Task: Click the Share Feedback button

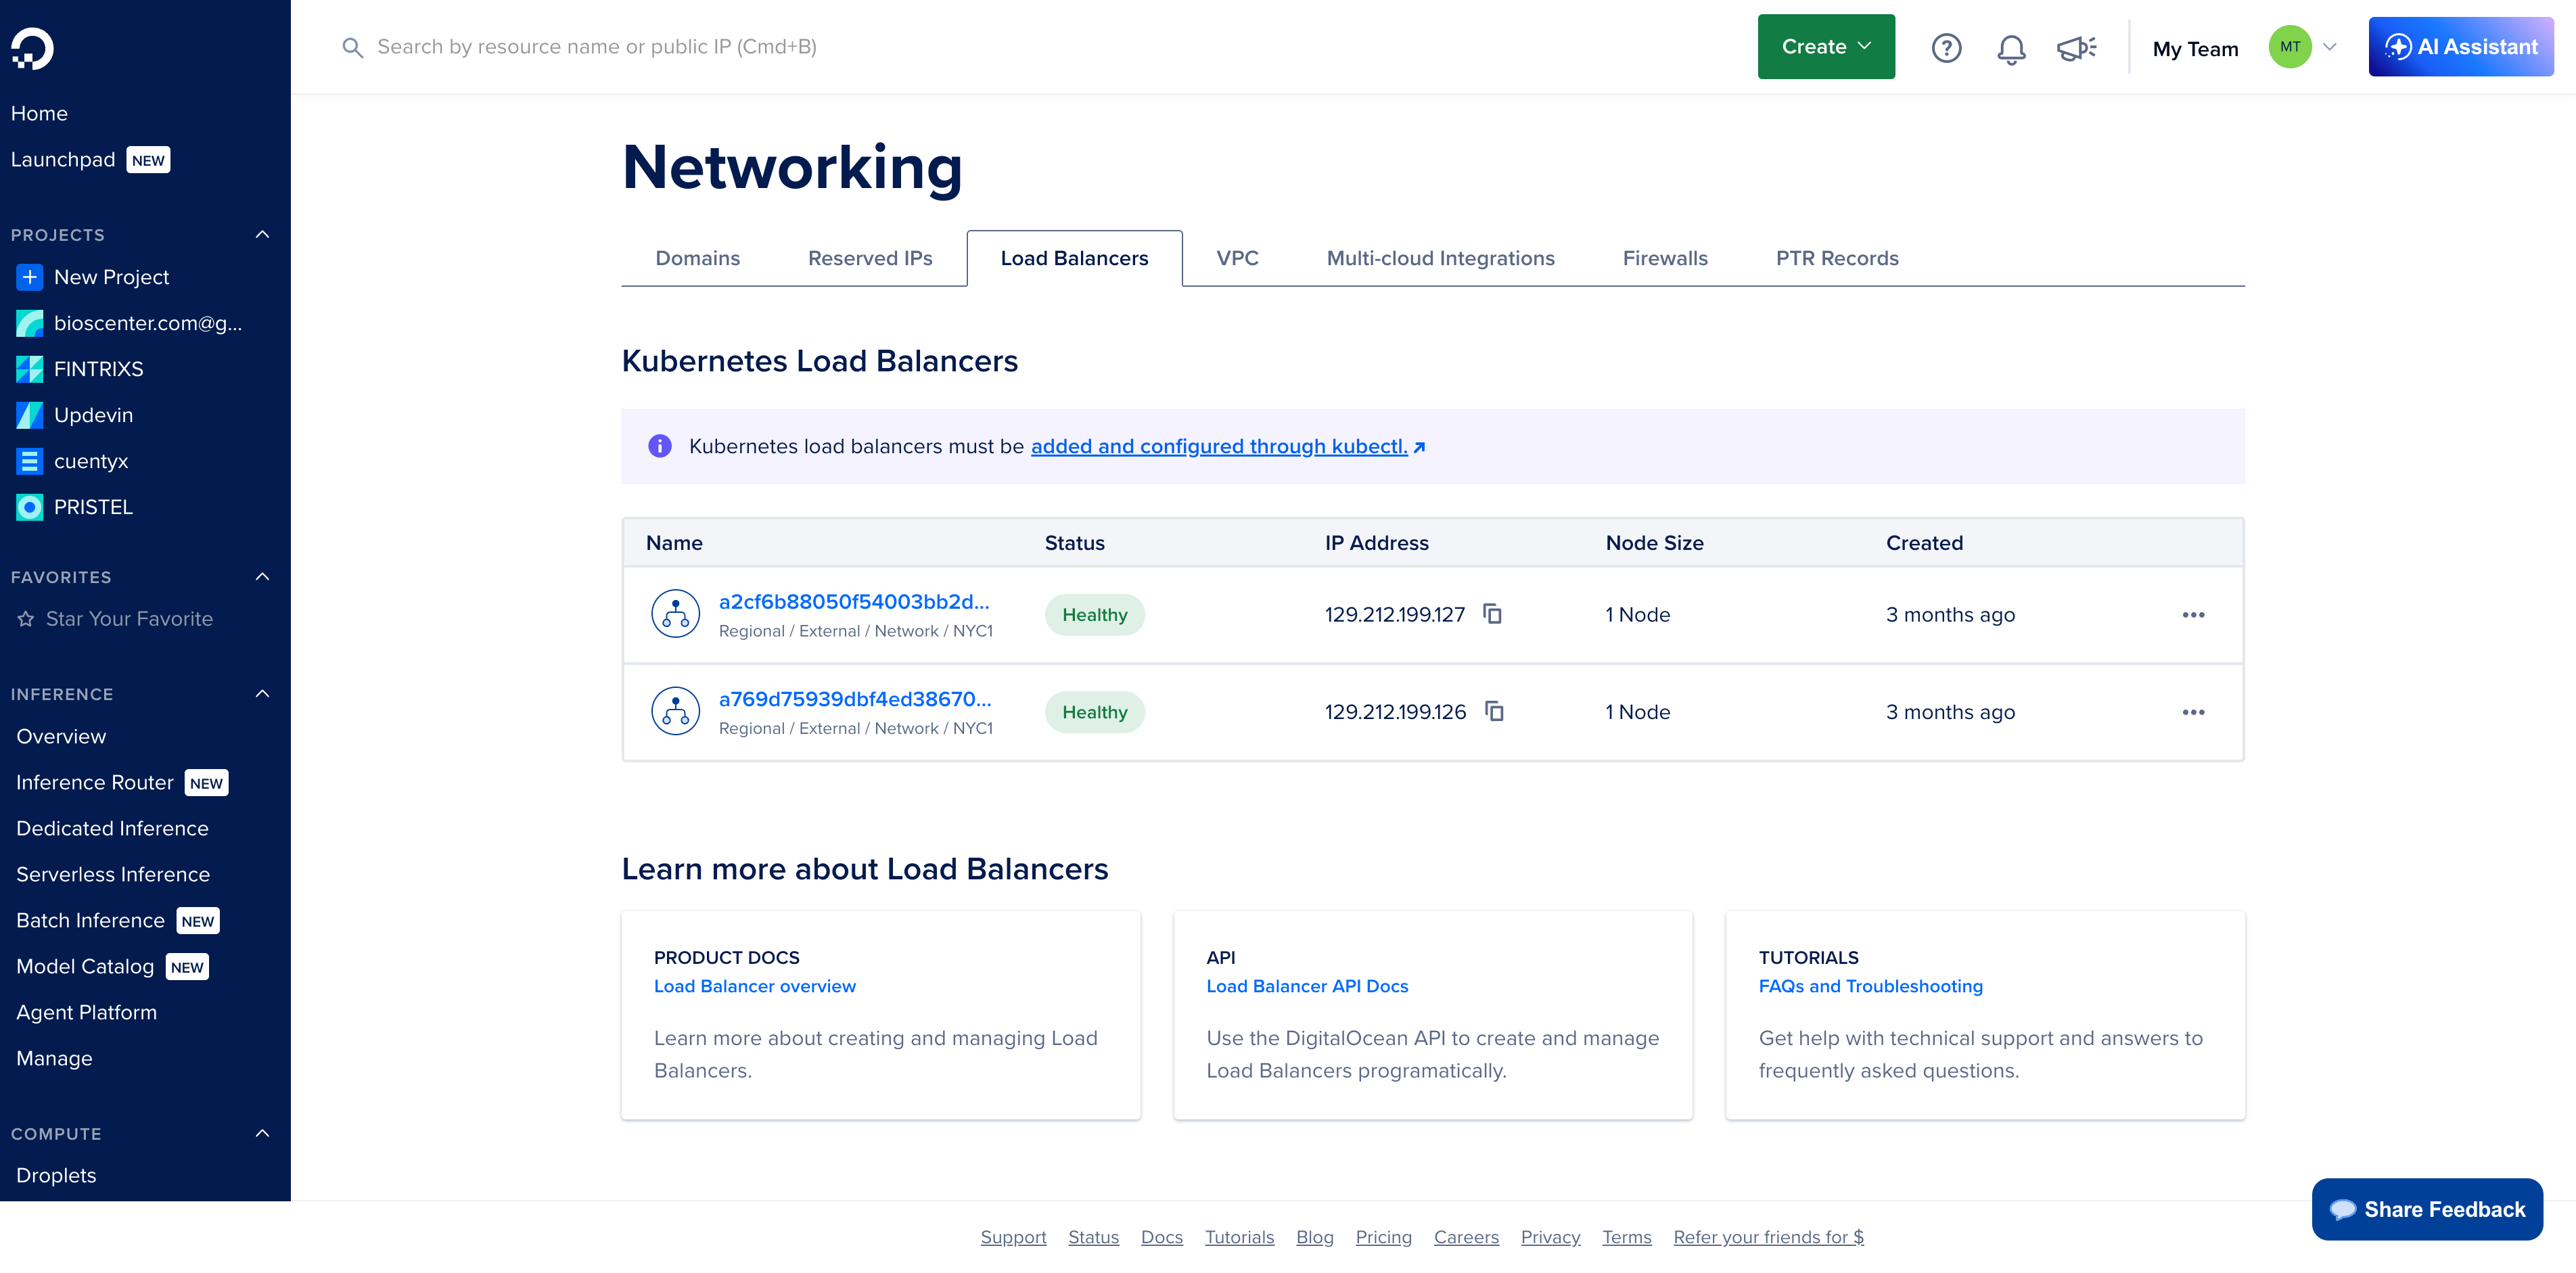Action: coord(2427,1209)
